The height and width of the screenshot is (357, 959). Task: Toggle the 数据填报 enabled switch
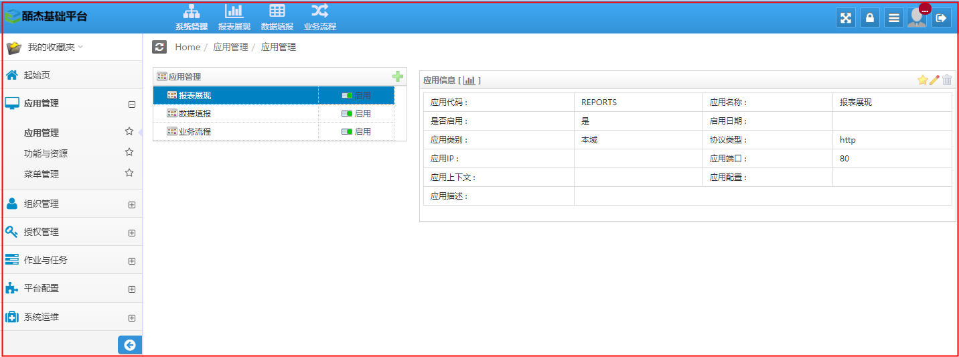click(x=347, y=114)
